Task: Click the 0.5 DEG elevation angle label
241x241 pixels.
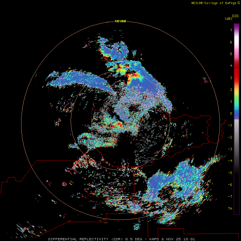Action: pos(134,239)
